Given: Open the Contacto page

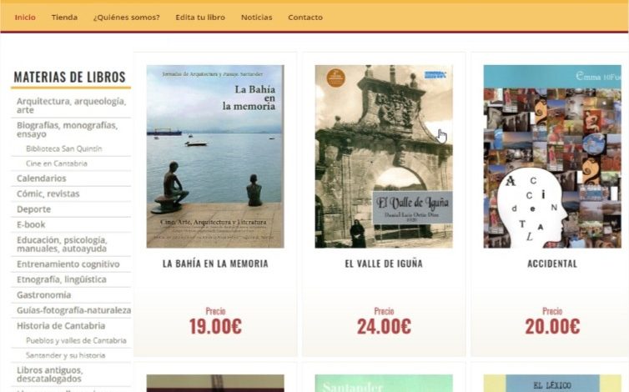Looking at the screenshot, I should tap(305, 18).
